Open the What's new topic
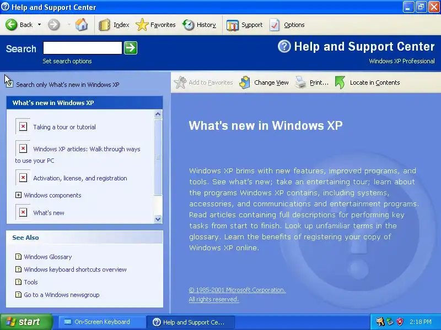 pyautogui.click(x=49, y=213)
